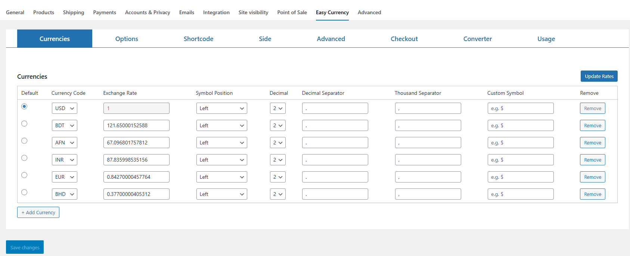Switch to the Options tab
The width and height of the screenshot is (630, 256).
[127, 39]
